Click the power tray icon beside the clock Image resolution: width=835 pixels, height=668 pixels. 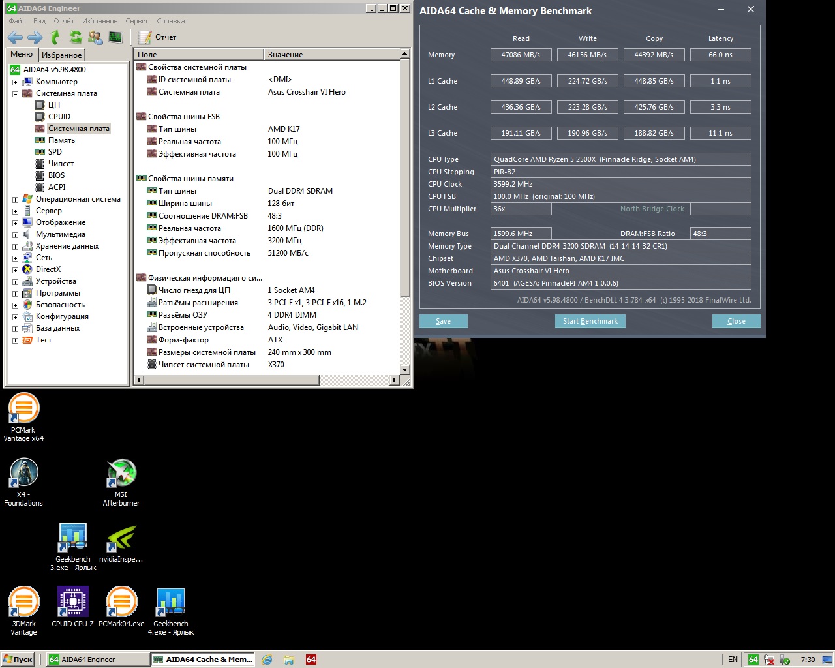pos(785,660)
